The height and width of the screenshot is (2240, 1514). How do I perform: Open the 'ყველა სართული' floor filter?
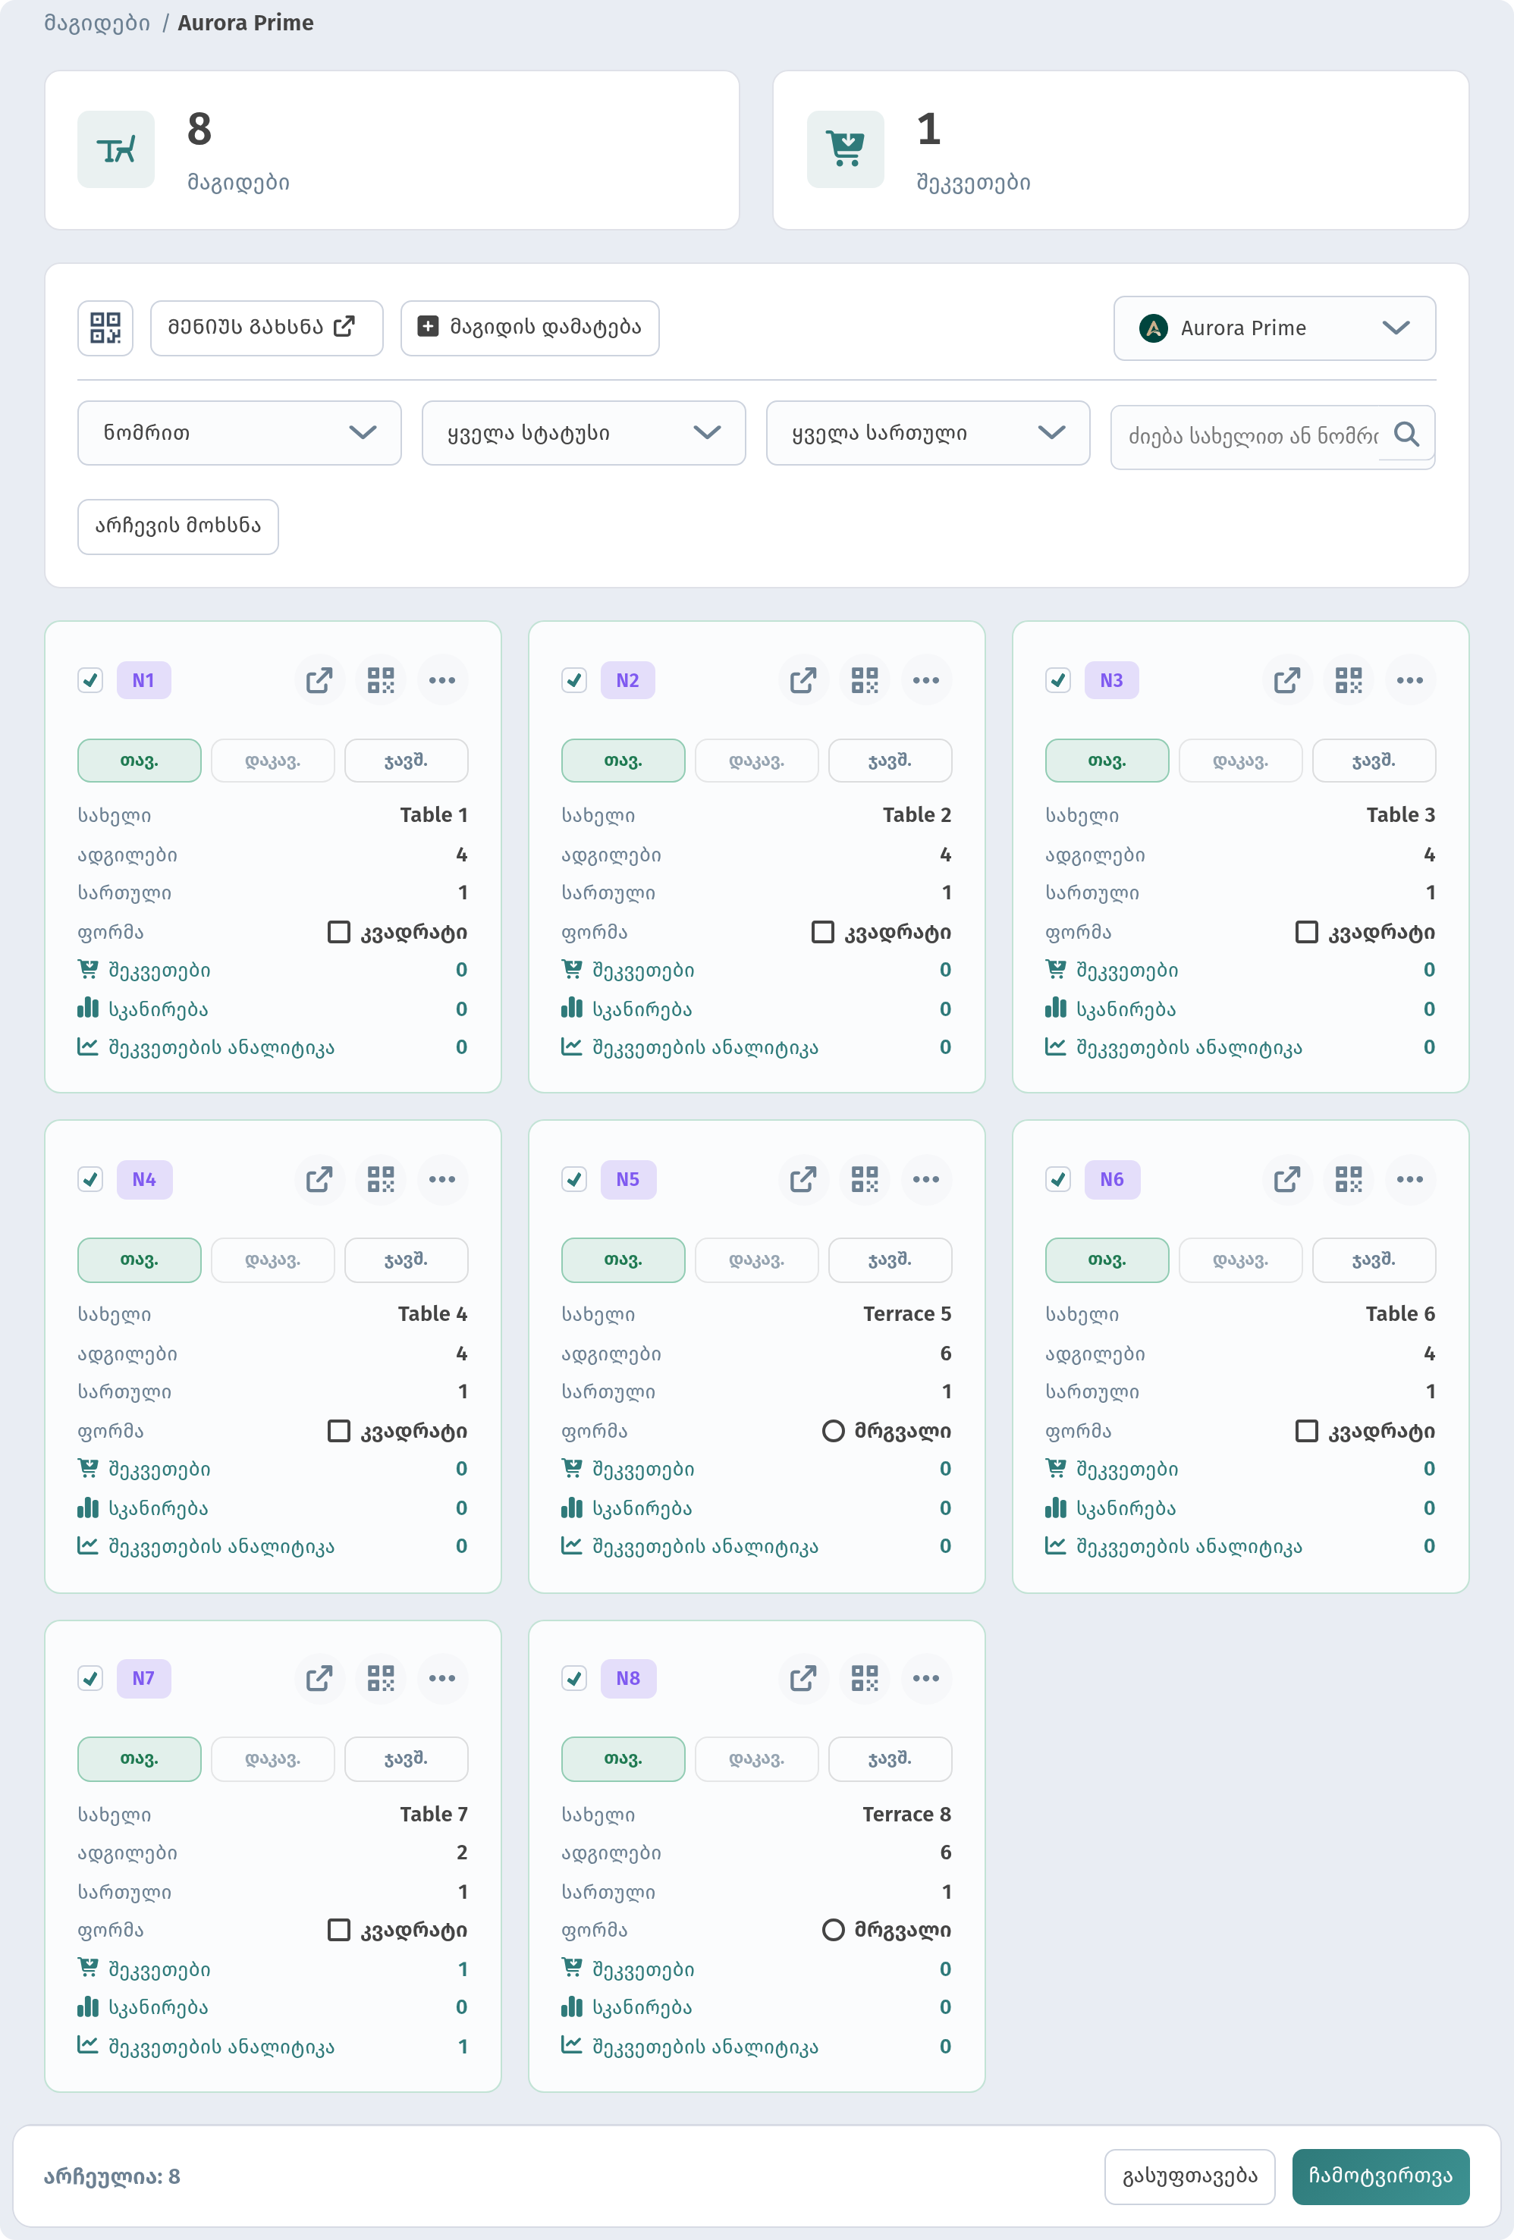[928, 433]
